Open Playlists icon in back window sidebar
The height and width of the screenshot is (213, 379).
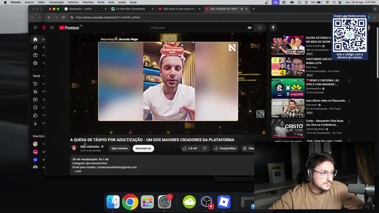[35, 92]
